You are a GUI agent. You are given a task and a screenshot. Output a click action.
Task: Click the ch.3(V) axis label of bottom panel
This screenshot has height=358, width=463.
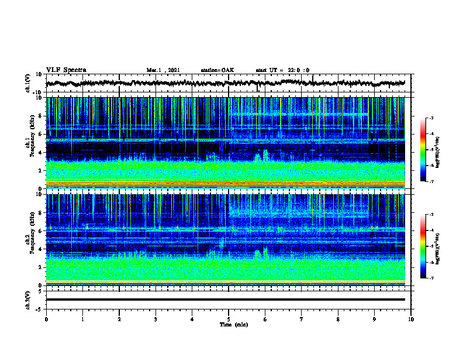(28, 300)
